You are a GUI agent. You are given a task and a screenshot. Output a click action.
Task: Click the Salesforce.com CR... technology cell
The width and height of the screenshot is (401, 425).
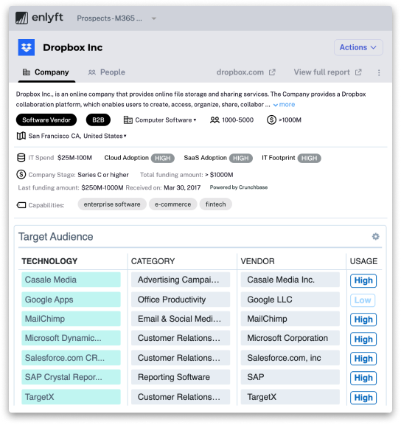pos(71,358)
